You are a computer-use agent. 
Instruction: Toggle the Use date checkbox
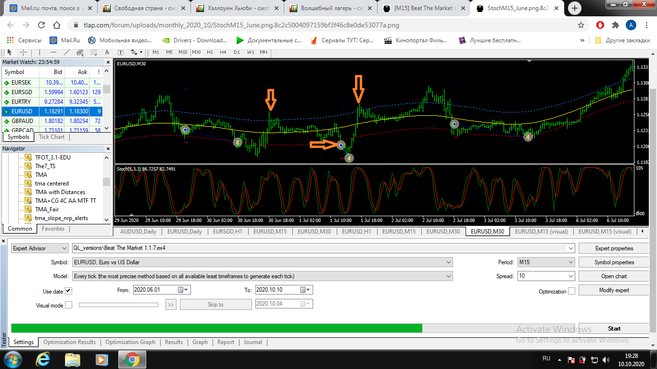tap(68, 291)
